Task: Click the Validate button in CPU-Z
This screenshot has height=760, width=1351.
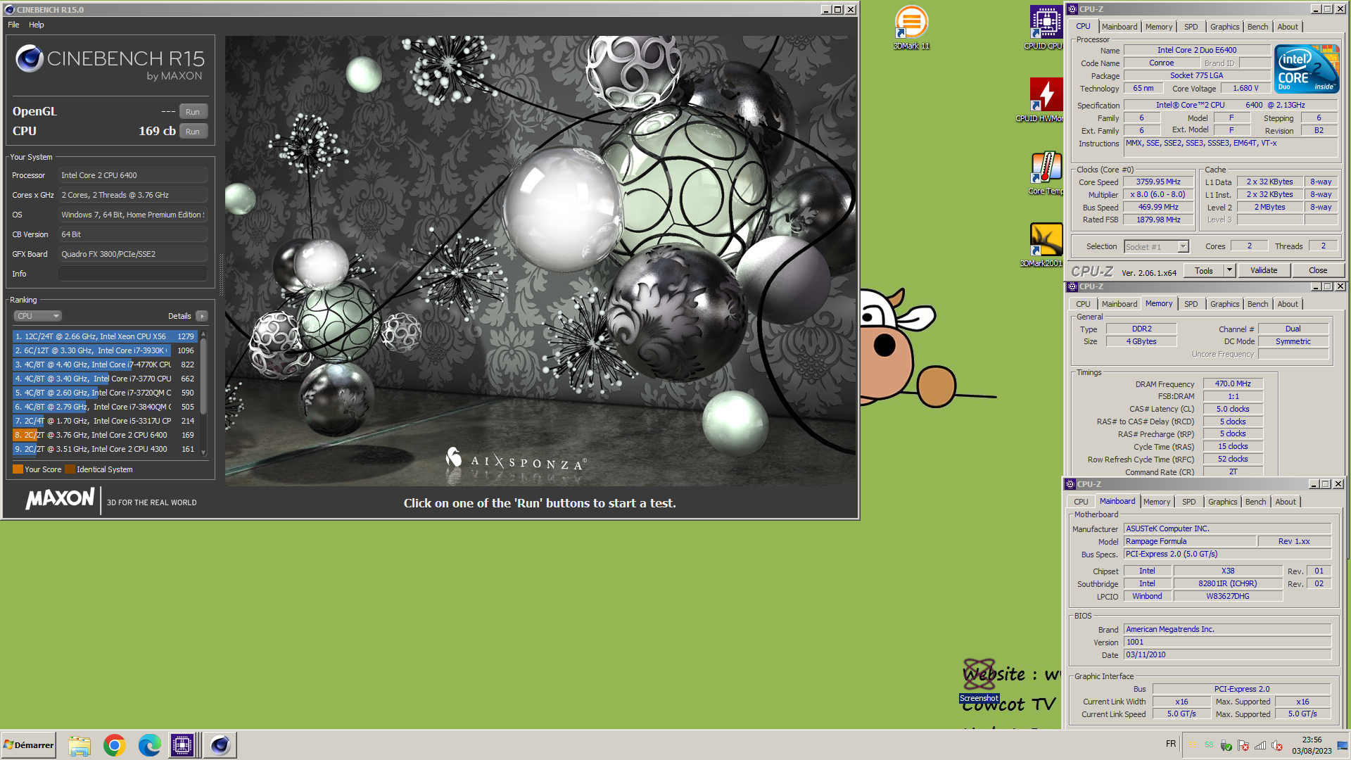Action: 1264,270
